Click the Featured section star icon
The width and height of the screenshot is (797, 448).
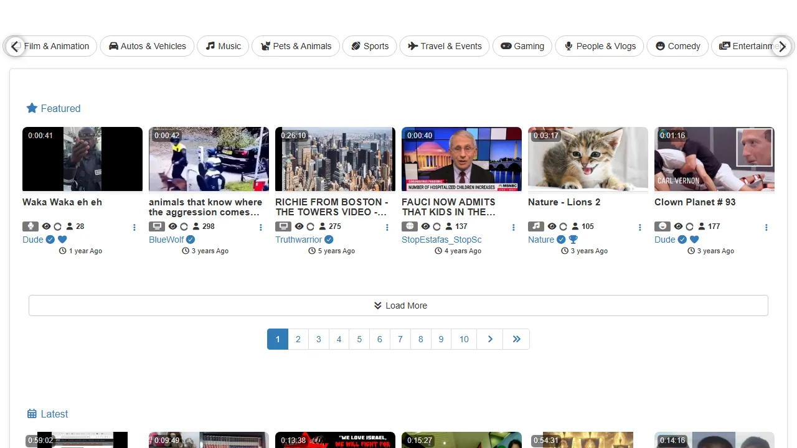[x=32, y=108]
